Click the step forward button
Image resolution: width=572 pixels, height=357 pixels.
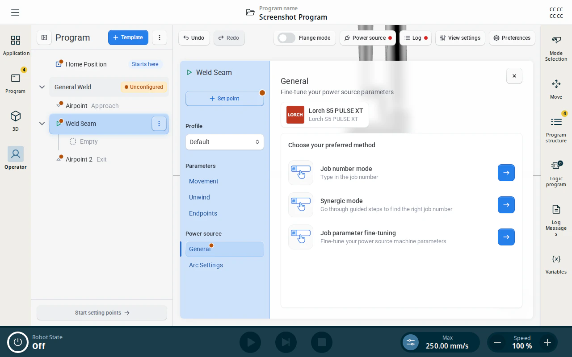(x=286, y=342)
